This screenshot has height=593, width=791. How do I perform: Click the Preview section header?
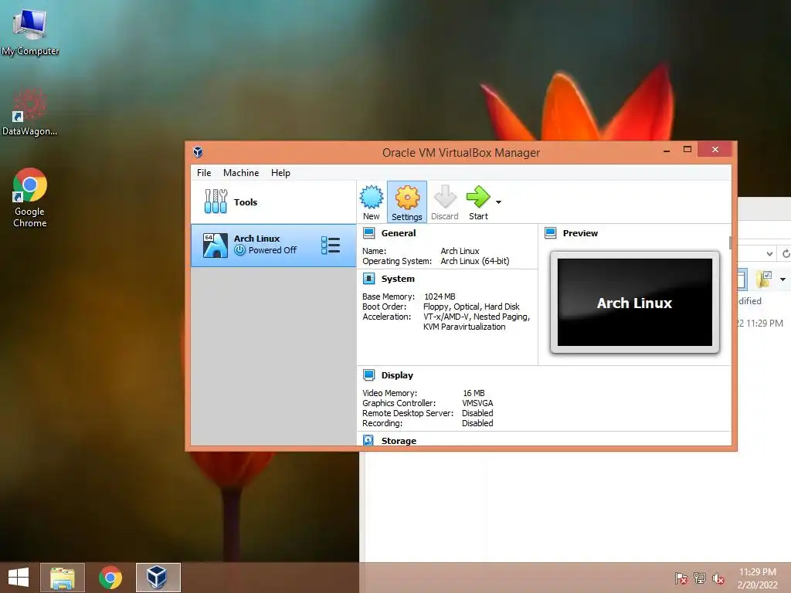pos(580,233)
